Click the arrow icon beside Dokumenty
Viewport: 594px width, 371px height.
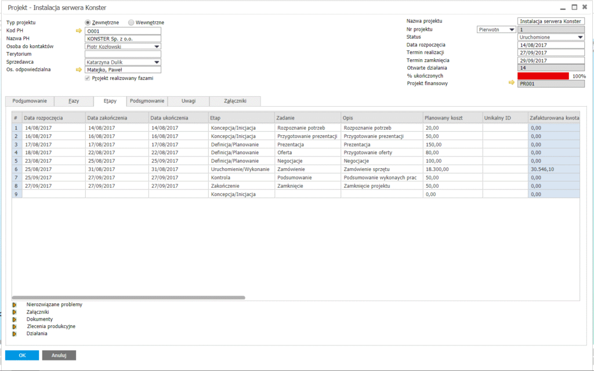(x=15, y=319)
